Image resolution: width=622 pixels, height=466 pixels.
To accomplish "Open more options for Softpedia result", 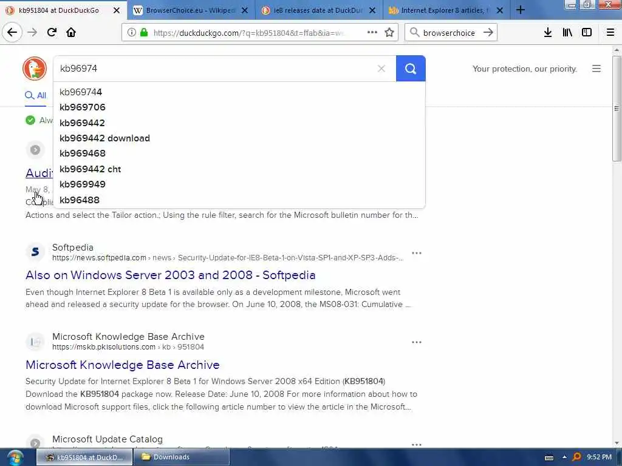I will tap(417, 253).
